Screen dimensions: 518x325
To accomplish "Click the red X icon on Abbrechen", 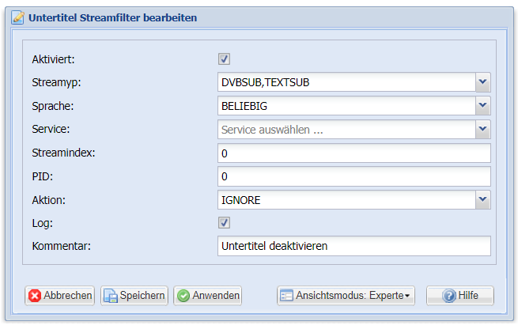I will [35, 296].
